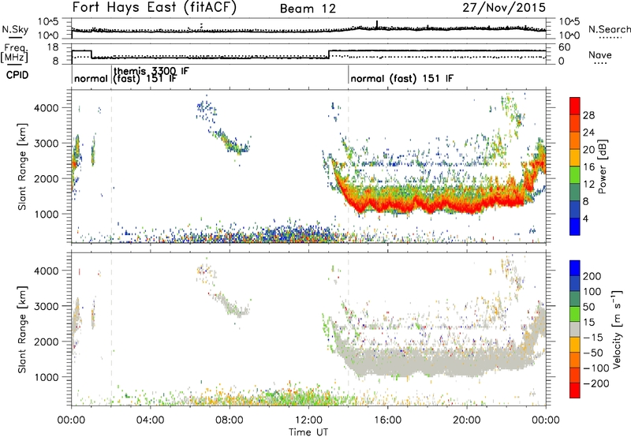Click the -50 label on velocity colorbar
631x437 pixels.
(593, 353)
